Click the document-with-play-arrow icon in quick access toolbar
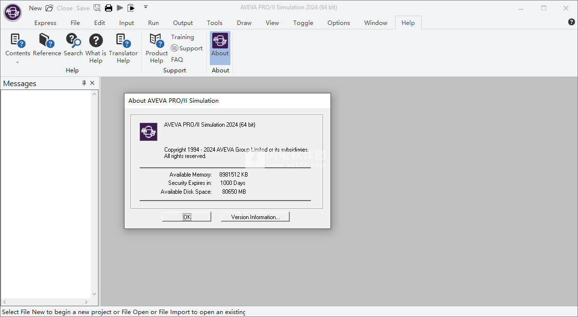Screen dimensions: 578x317 coord(131,8)
